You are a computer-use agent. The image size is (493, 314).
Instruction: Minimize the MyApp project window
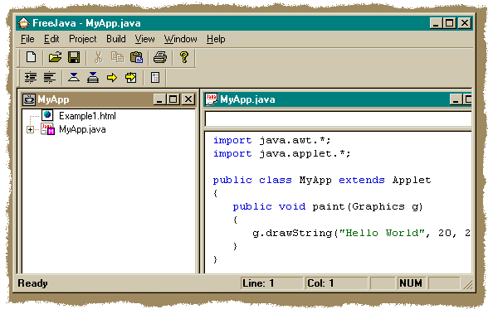pos(159,99)
